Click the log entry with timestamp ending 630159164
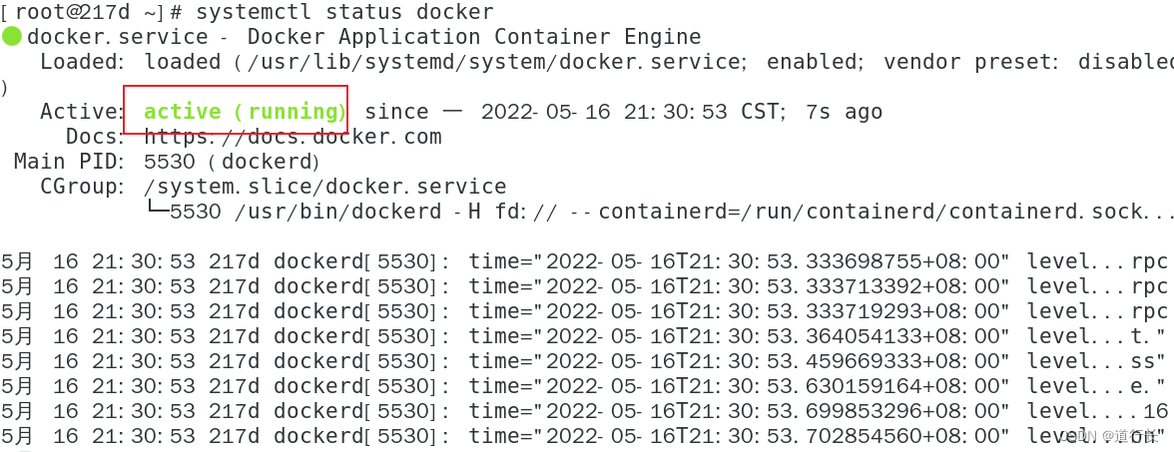 (x=739, y=386)
